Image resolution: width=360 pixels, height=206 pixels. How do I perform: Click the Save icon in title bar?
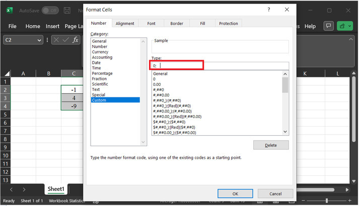67,10
